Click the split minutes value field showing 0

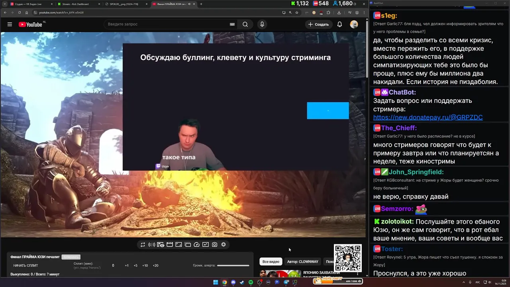(113, 265)
